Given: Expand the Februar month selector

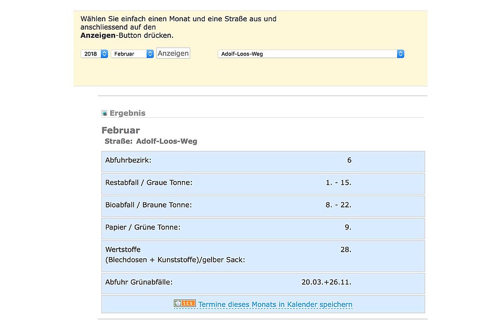Looking at the screenshot, I should tap(132, 54).
